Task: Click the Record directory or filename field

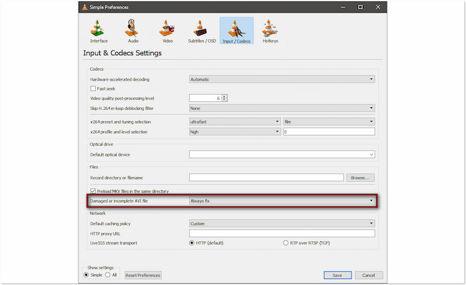Action: 266,178
